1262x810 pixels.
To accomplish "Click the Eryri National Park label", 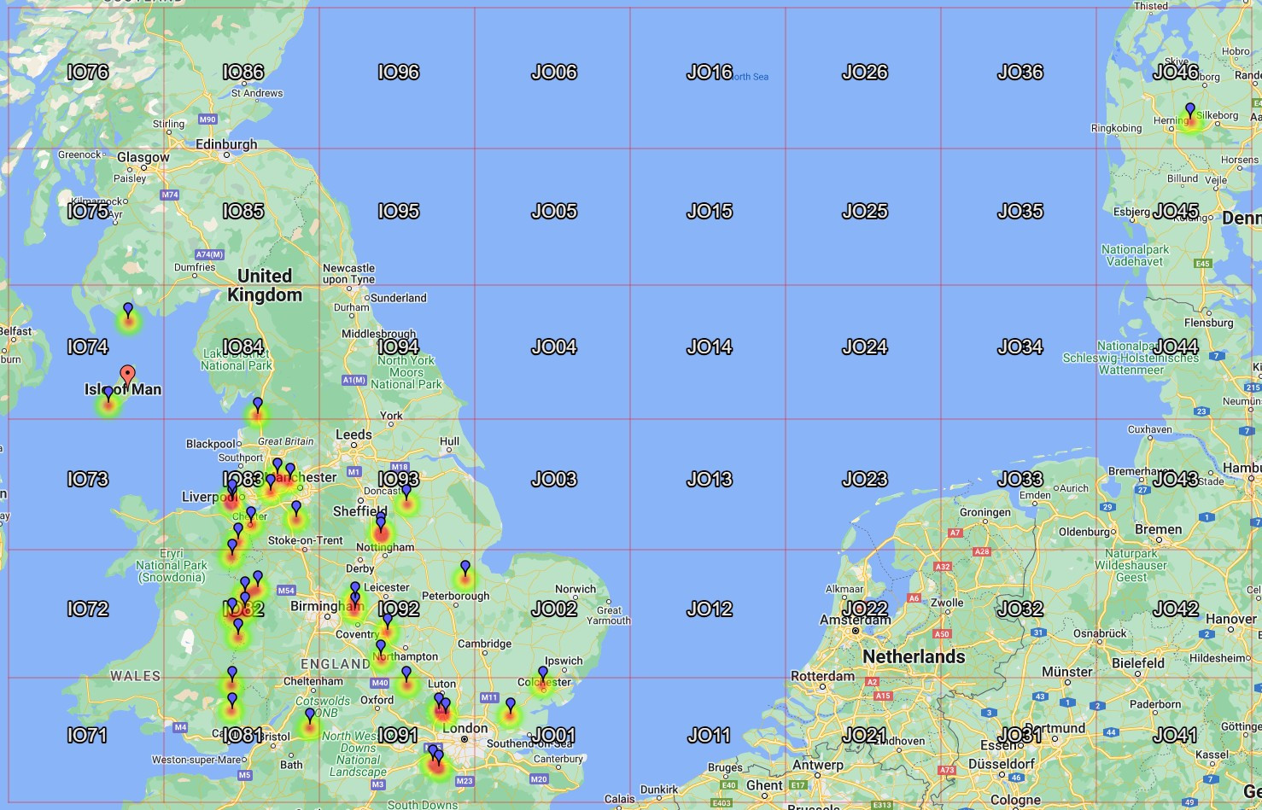I will coord(172,565).
